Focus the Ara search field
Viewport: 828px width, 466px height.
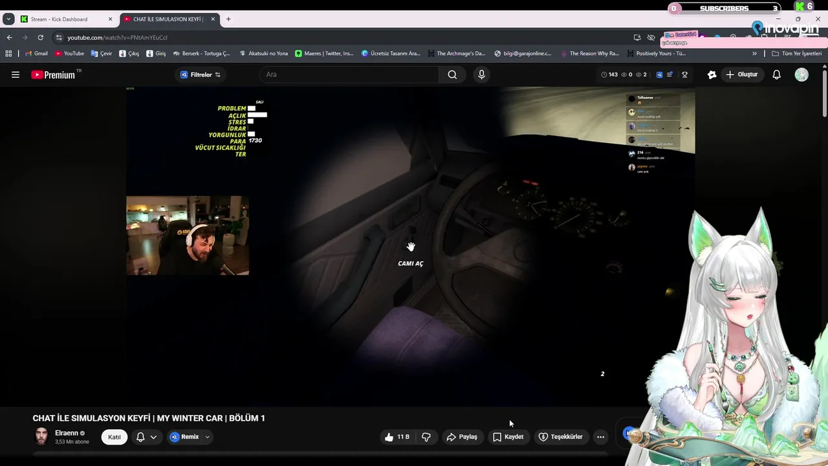click(349, 74)
